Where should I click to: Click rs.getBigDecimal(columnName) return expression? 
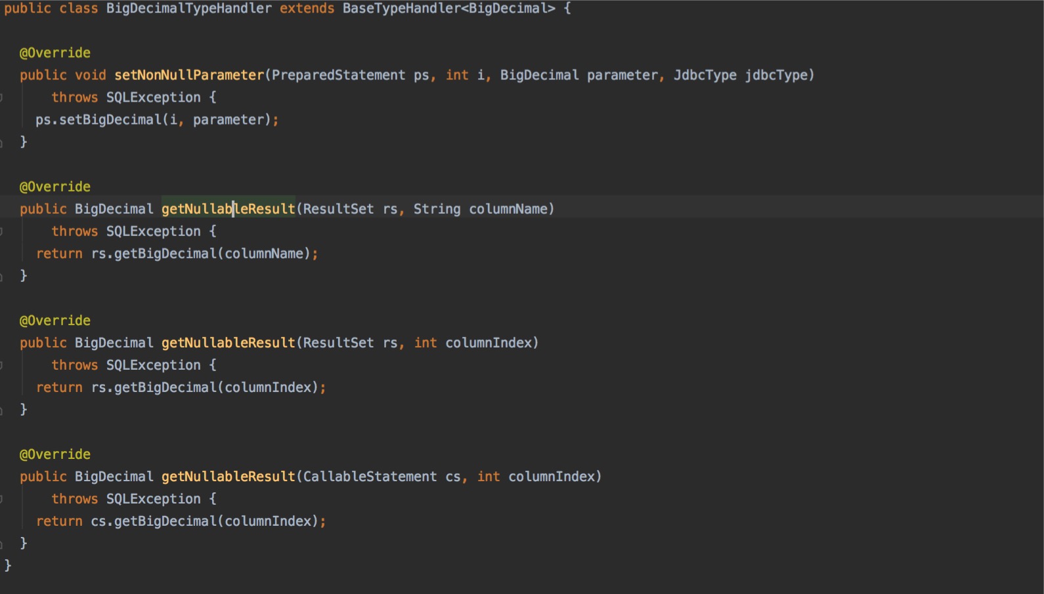(x=201, y=253)
